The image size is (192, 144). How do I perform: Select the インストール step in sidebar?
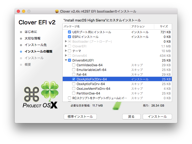tap(34, 58)
